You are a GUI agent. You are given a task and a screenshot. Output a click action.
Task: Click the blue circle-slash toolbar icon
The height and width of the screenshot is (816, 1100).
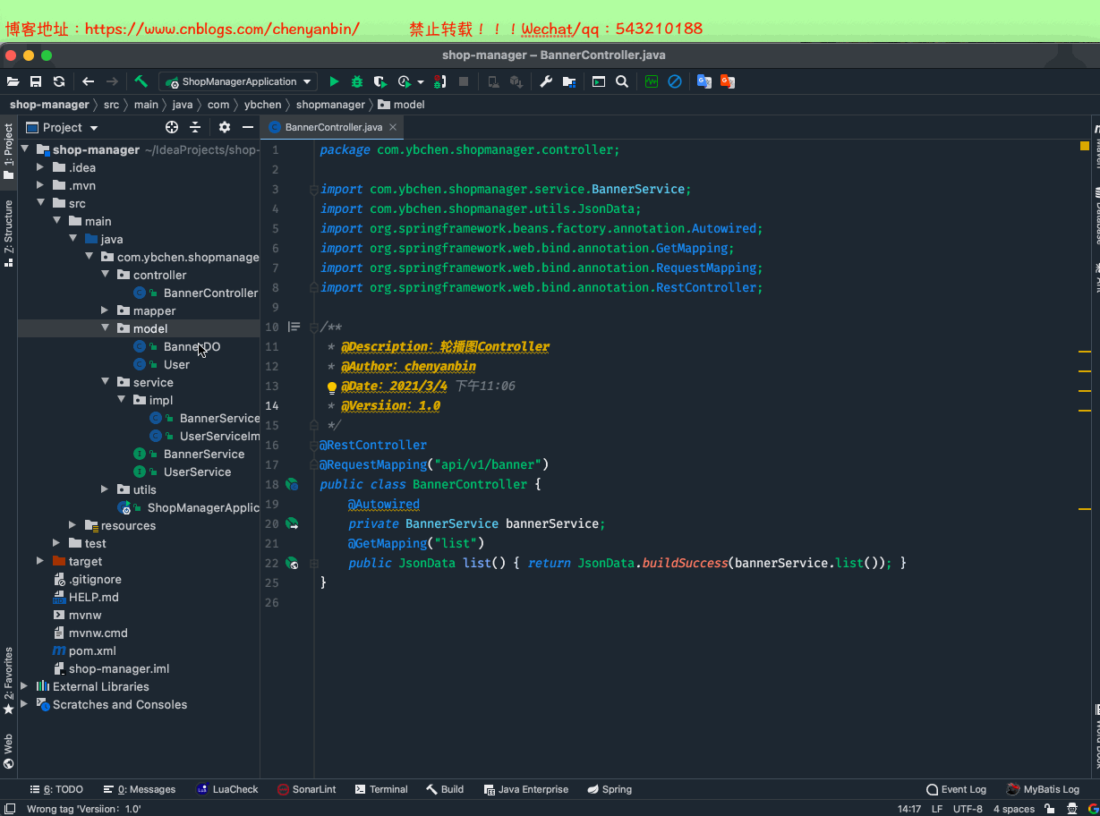(x=675, y=81)
